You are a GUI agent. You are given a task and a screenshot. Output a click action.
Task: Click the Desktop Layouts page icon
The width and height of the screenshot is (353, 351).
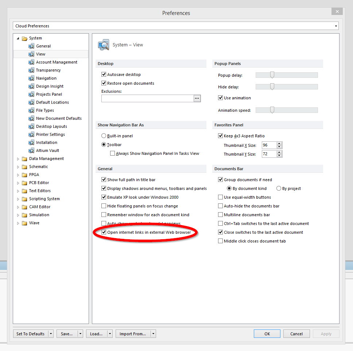(x=31, y=126)
